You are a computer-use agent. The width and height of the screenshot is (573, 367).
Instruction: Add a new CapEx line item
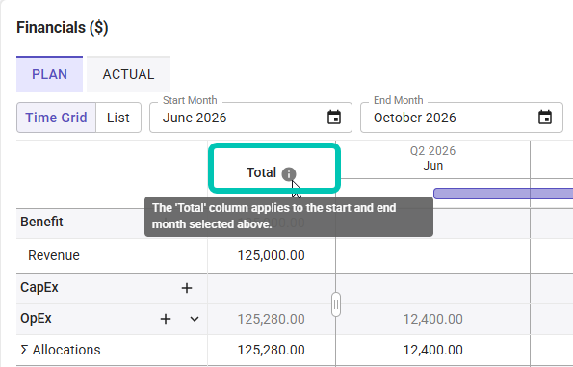(187, 288)
